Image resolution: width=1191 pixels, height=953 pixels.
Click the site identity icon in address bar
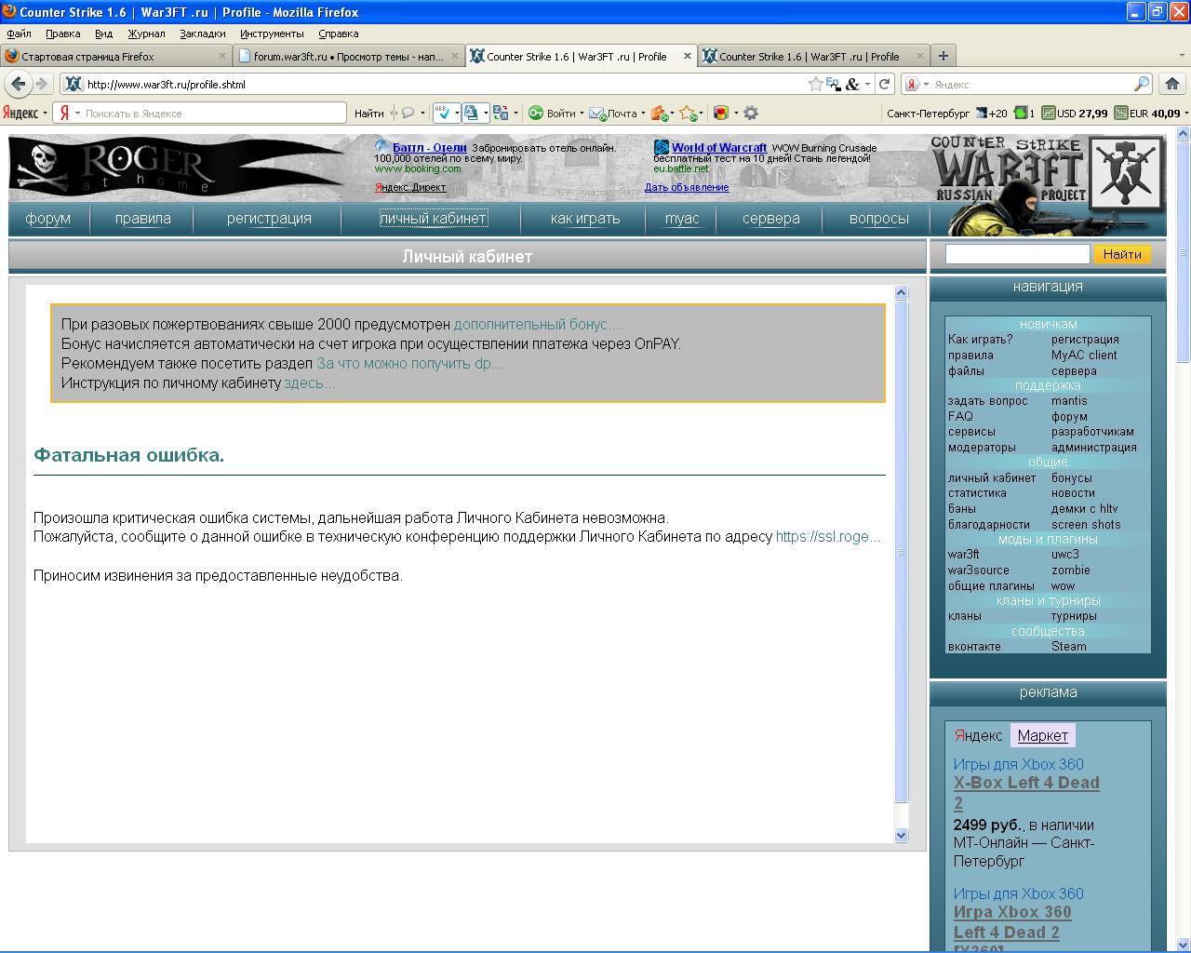[74, 84]
